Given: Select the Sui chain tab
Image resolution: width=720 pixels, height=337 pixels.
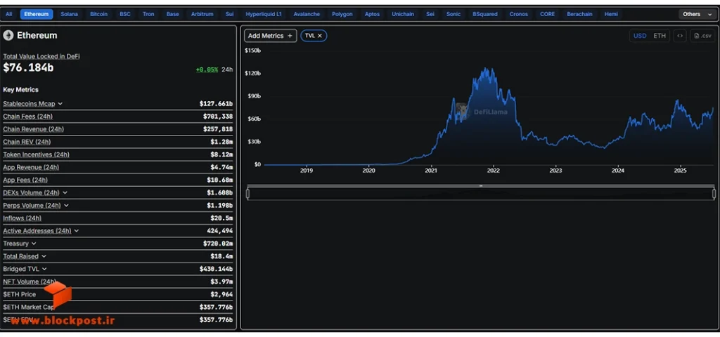Looking at the screenshot, I should pos(230,14).
